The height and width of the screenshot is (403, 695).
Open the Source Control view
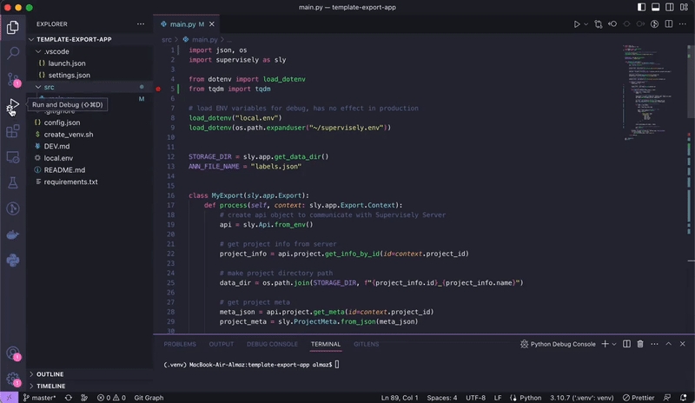click(x=13, y=79)
